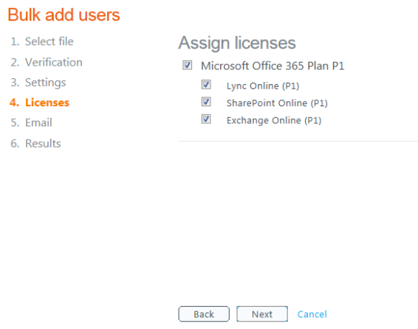Click the Back button

tap(204, 314)
